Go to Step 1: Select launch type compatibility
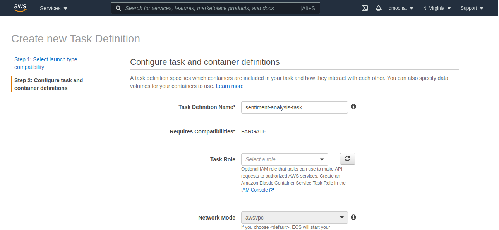499x230 pixels. coord(46,63)
